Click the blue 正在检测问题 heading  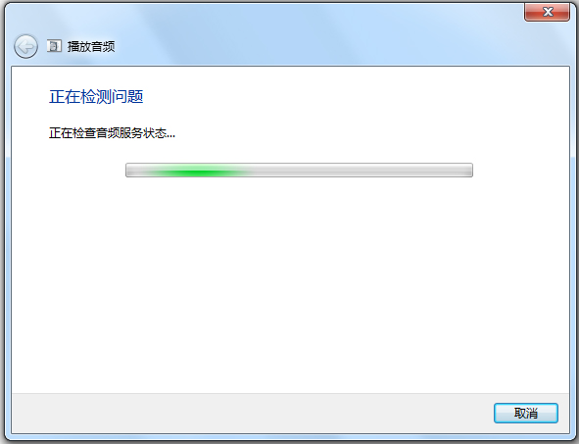pos(96,97)
